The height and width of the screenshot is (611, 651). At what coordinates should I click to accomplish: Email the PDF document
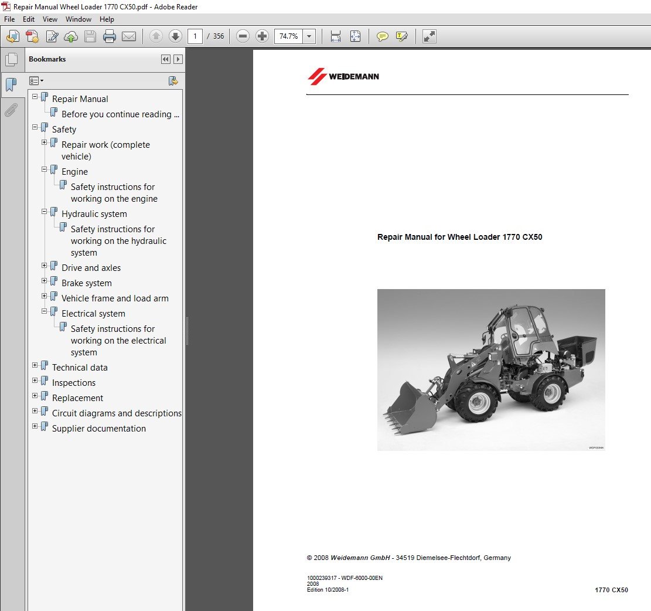tap(129, 36)
